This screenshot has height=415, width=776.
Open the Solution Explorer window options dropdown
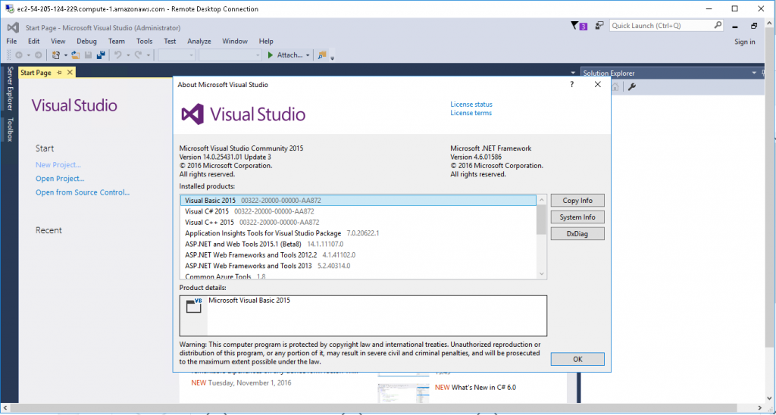click(x=753, y=73)
